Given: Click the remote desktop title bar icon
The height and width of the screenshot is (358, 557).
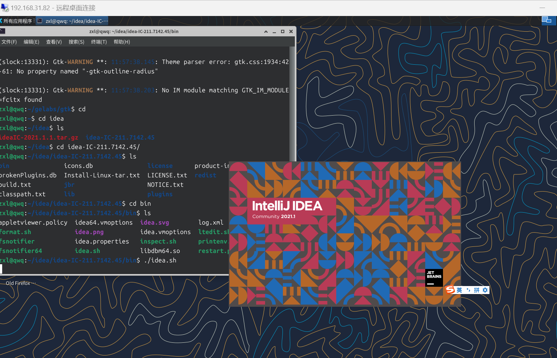Looking at the screenshot, I should tap(5, 8).
